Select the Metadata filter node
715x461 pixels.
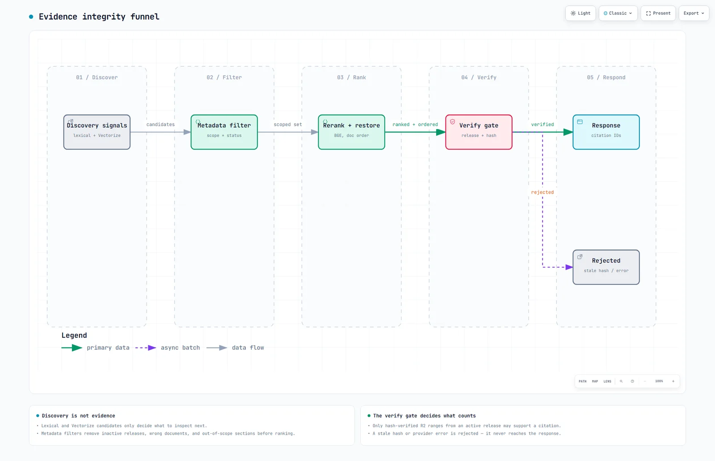point(224,132)
